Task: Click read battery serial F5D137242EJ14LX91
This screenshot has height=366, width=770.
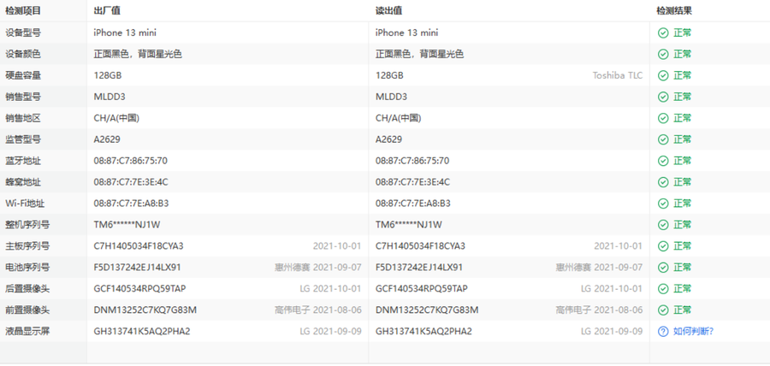Action: (x=419, y=268)
